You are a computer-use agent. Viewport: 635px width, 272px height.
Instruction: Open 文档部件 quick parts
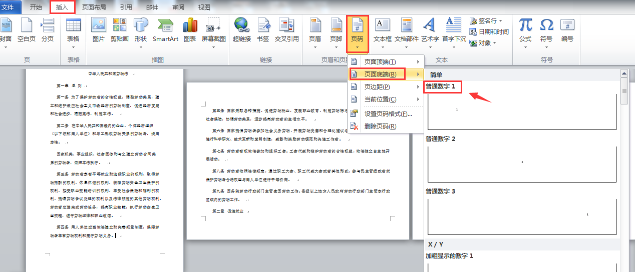(406, 33)
